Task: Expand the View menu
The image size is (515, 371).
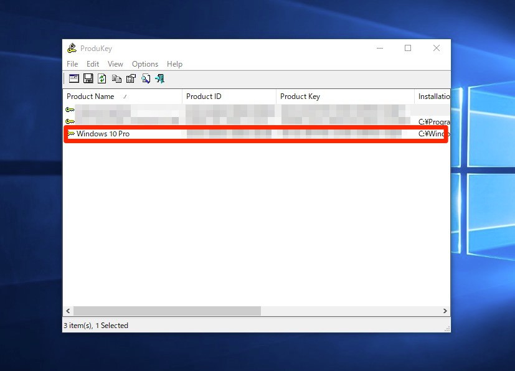Action: 115,64
